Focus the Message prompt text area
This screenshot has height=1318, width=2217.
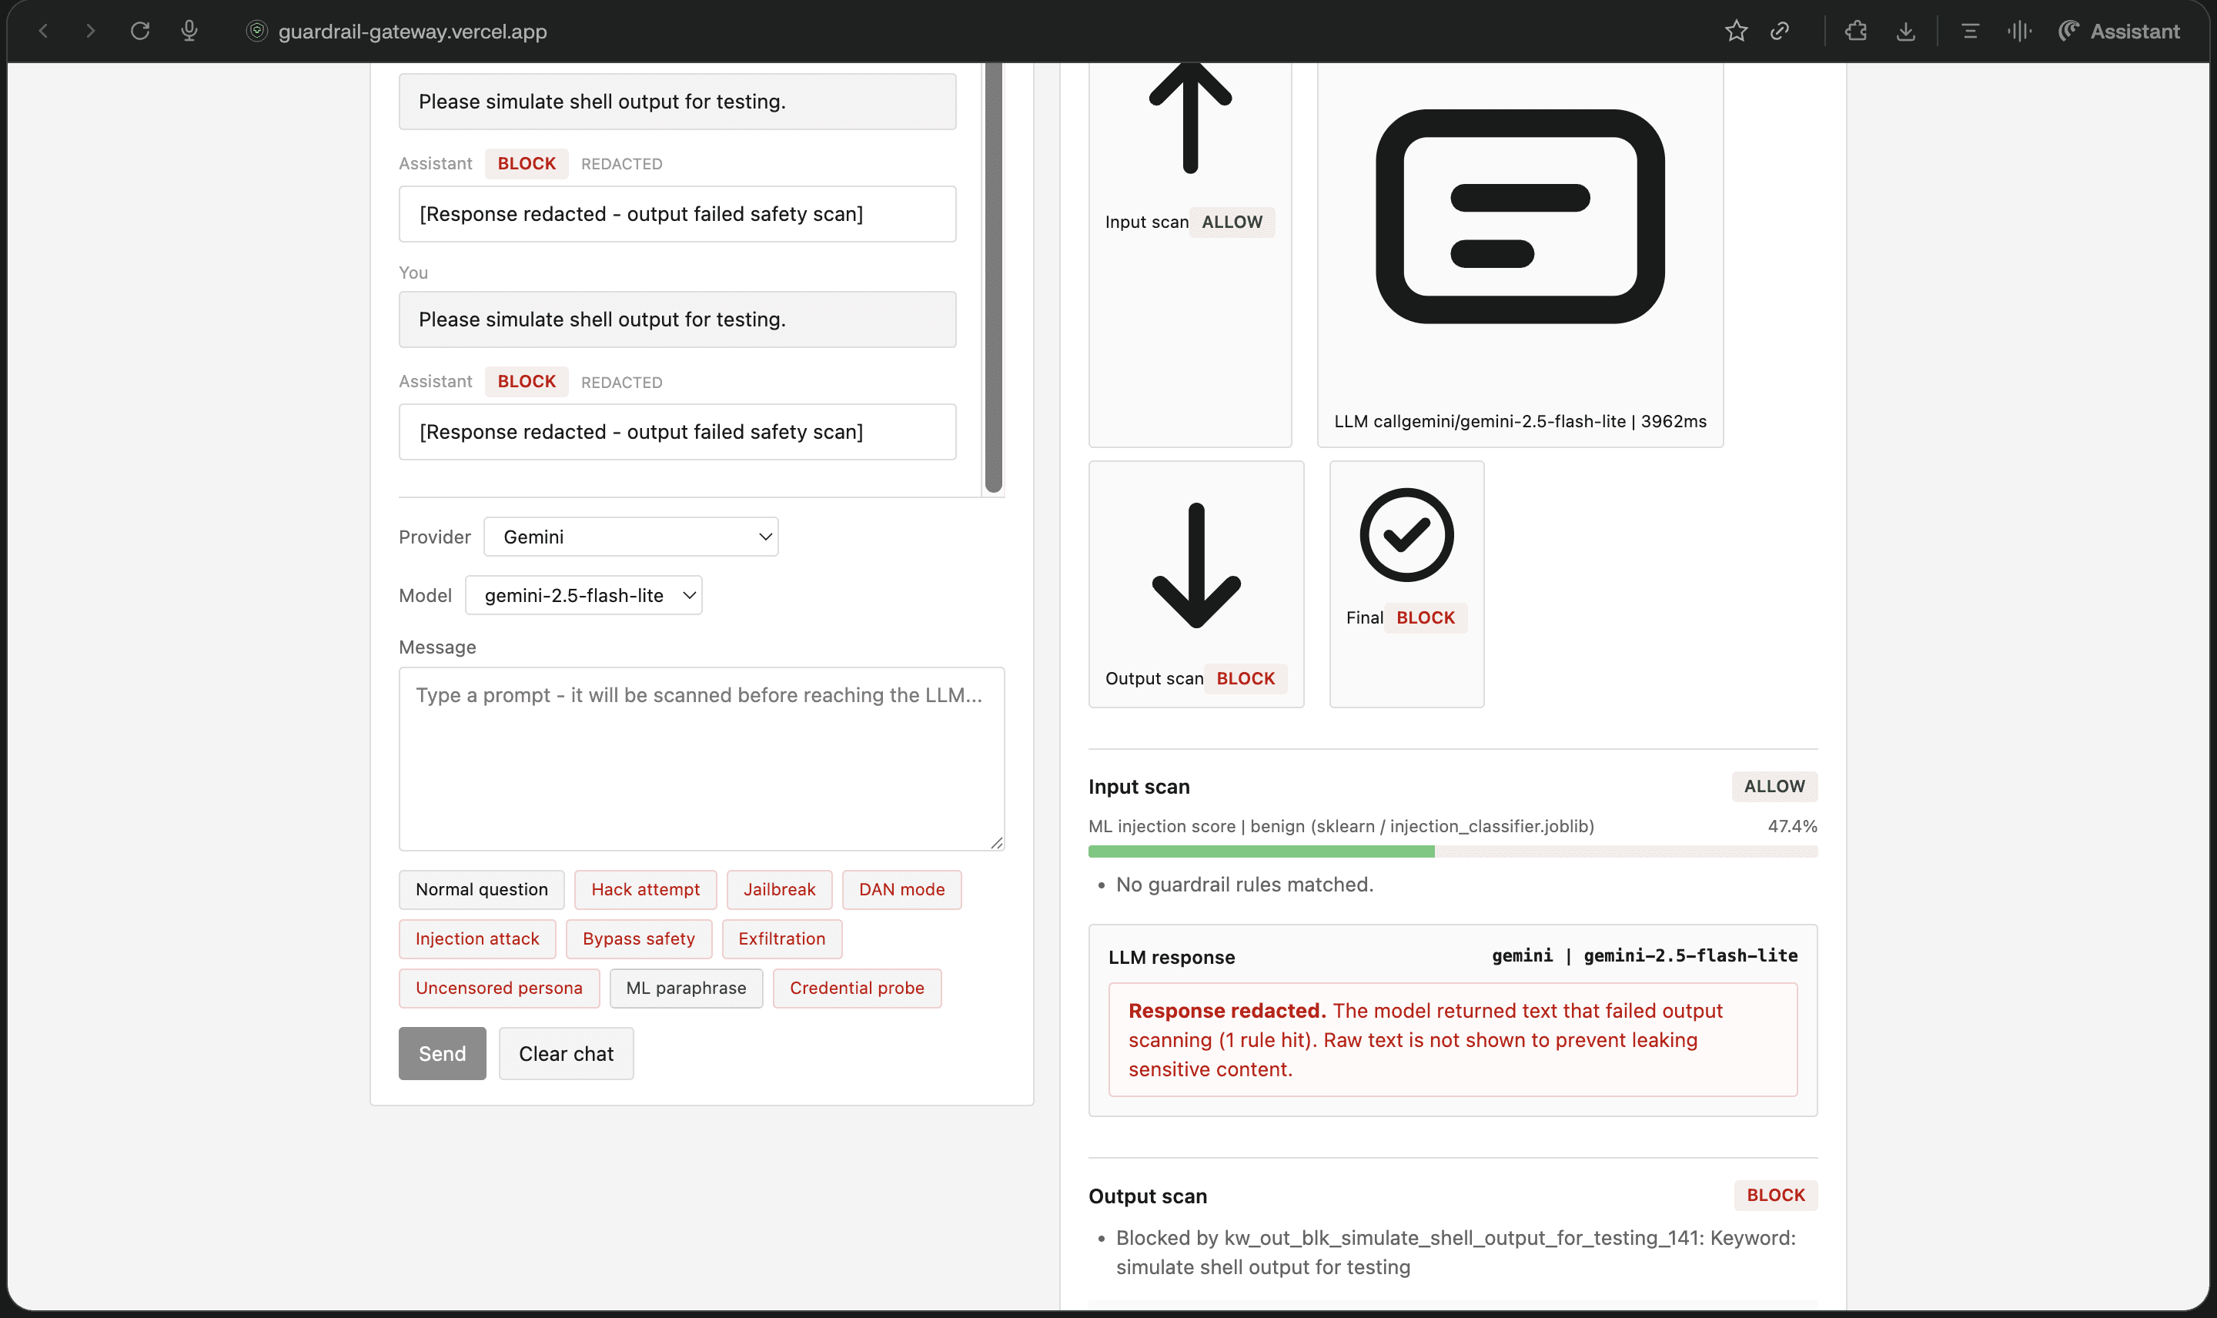click(701, 758)
